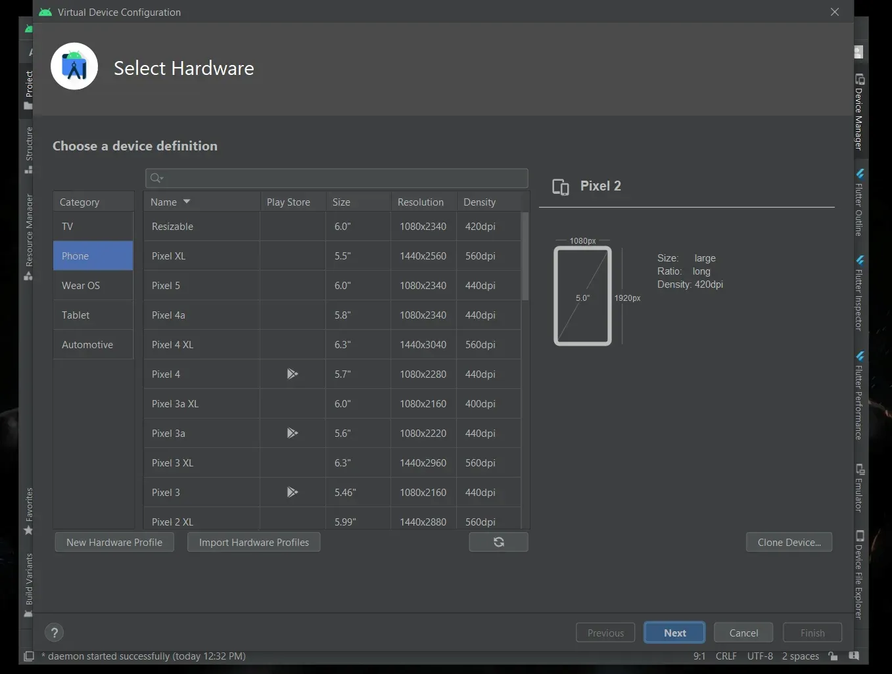892x674 pixels.
Task: Sort by the Resolution column header
Action: coord(424,202)
